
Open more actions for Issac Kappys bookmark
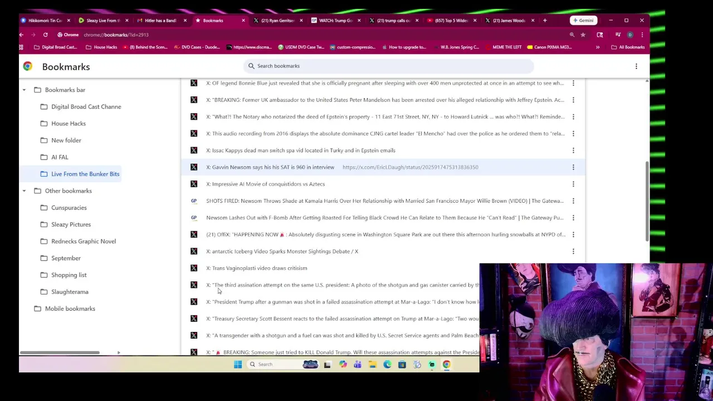(x=573, y=150)
